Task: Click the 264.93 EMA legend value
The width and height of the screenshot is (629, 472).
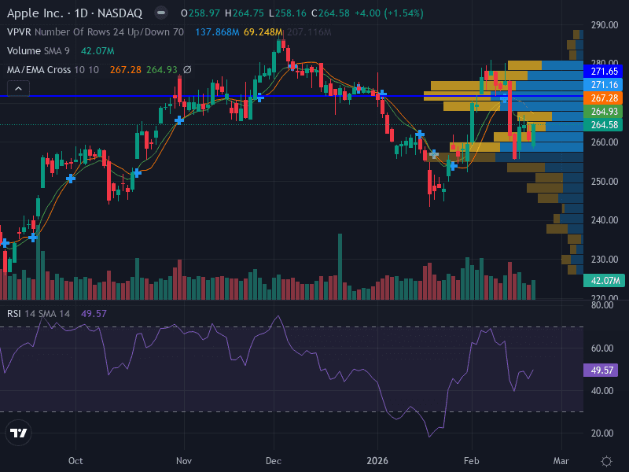Action: coord(162,70)
